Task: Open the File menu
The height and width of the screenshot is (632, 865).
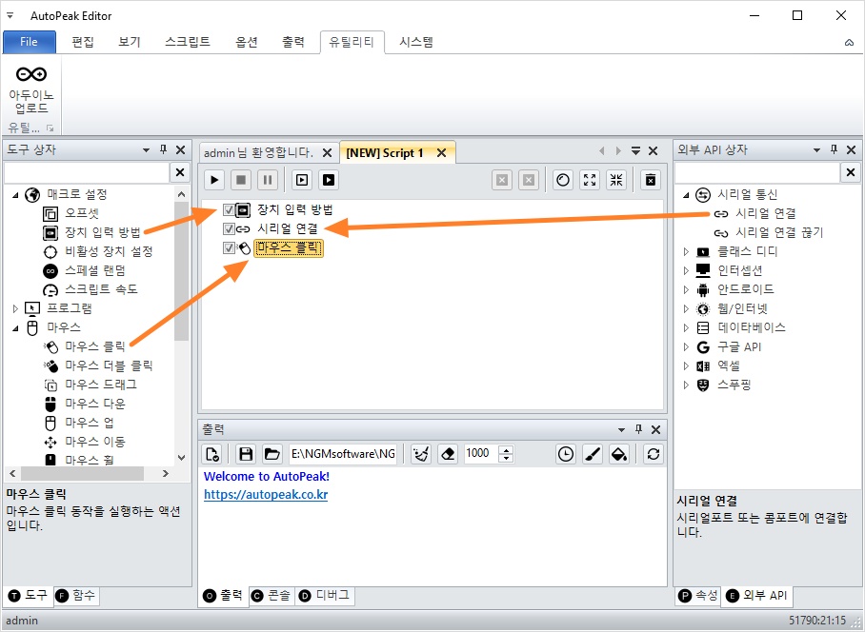Action: [x=30, y=42]
